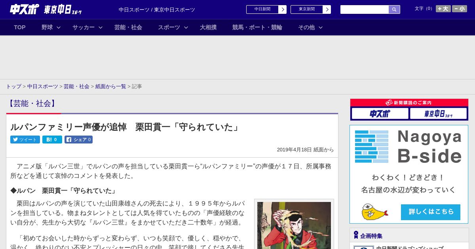
Task: Click the subheading ◆ルパン 栗田貫一「守られていた」
Action: pyautogui.click(x=64, y=191)
